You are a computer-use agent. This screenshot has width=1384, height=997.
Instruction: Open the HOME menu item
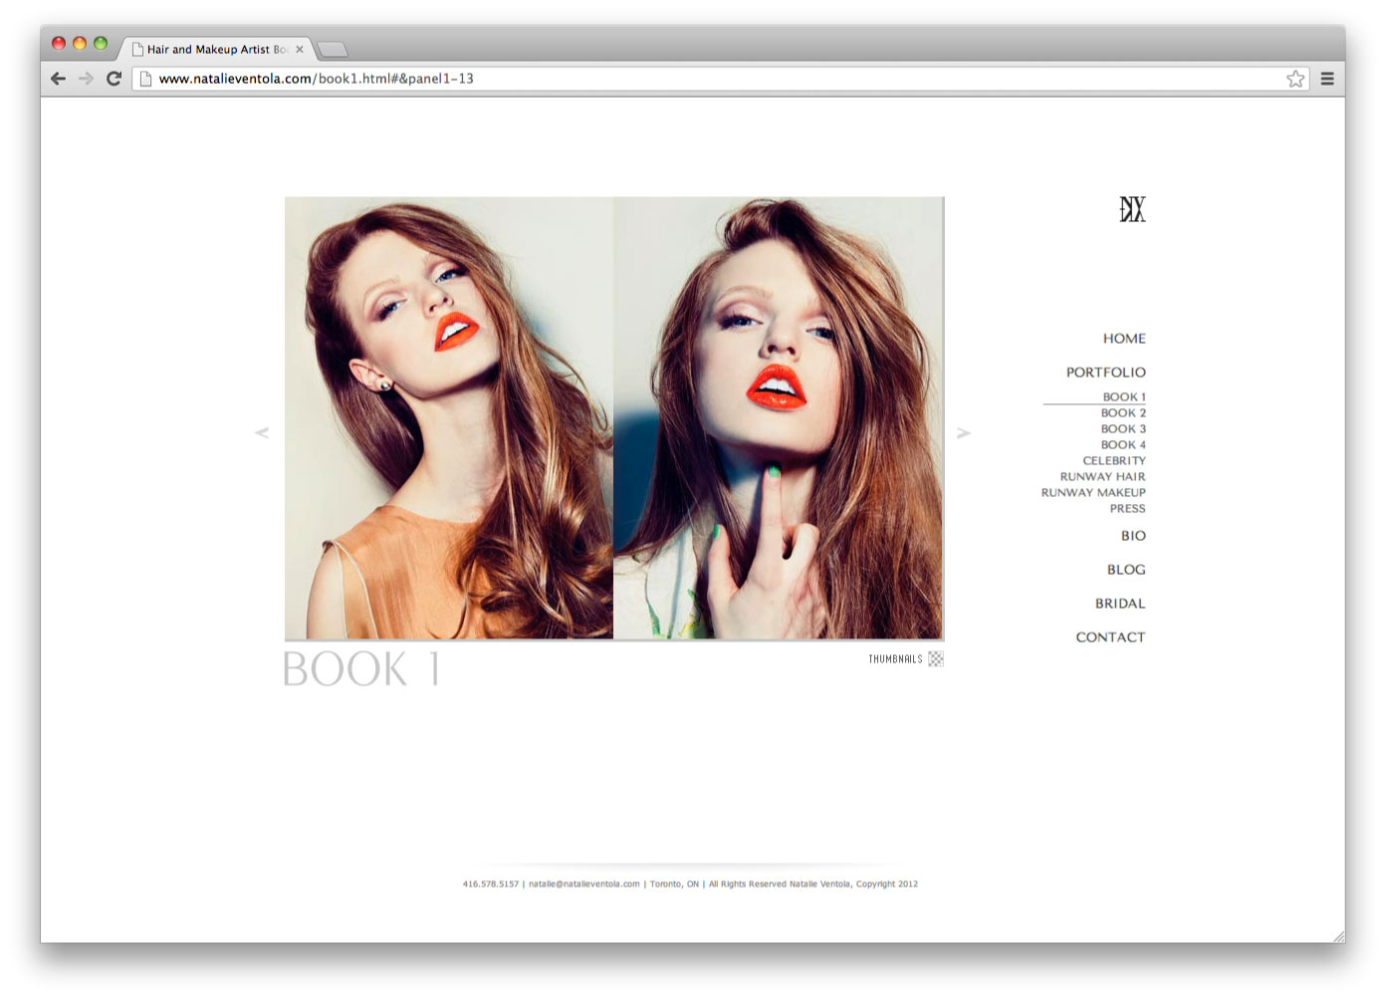[x=1124, y=339]
